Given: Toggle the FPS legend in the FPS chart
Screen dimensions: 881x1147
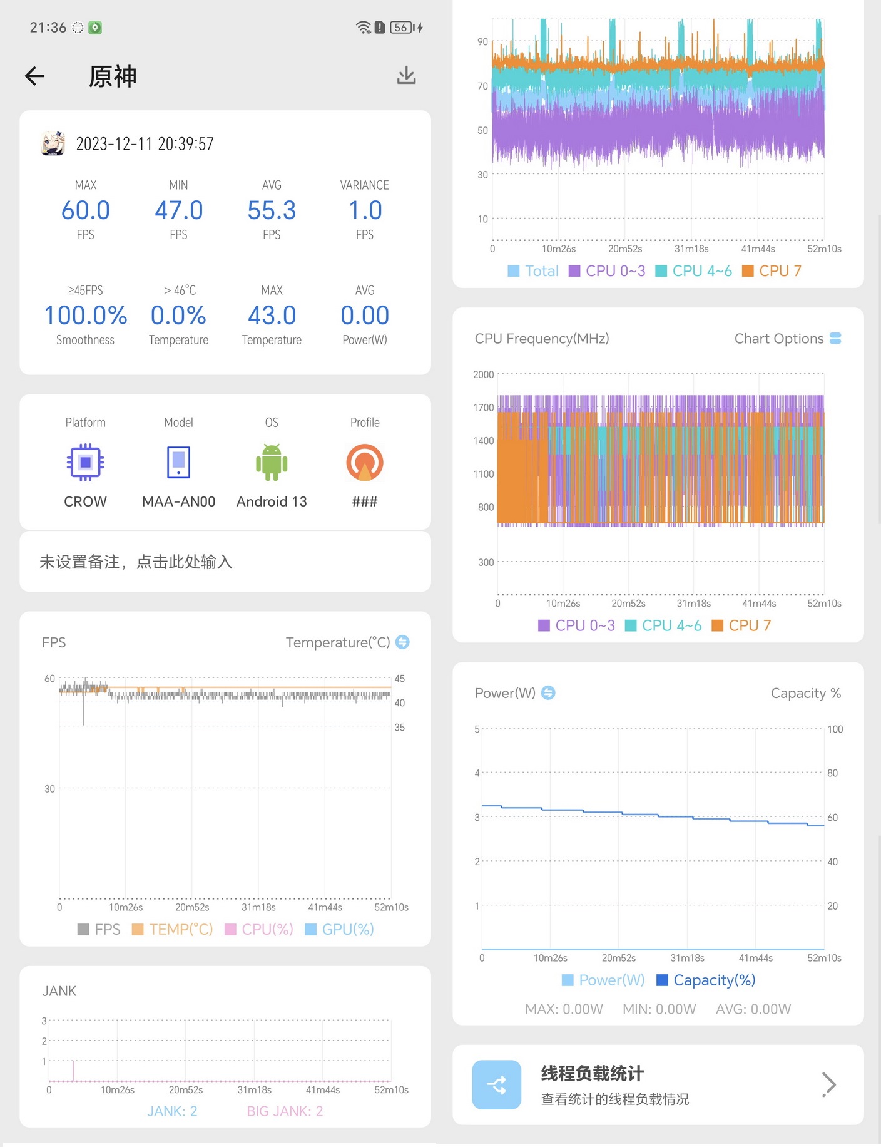Looking at the screenshot, I should click(99, 929).
